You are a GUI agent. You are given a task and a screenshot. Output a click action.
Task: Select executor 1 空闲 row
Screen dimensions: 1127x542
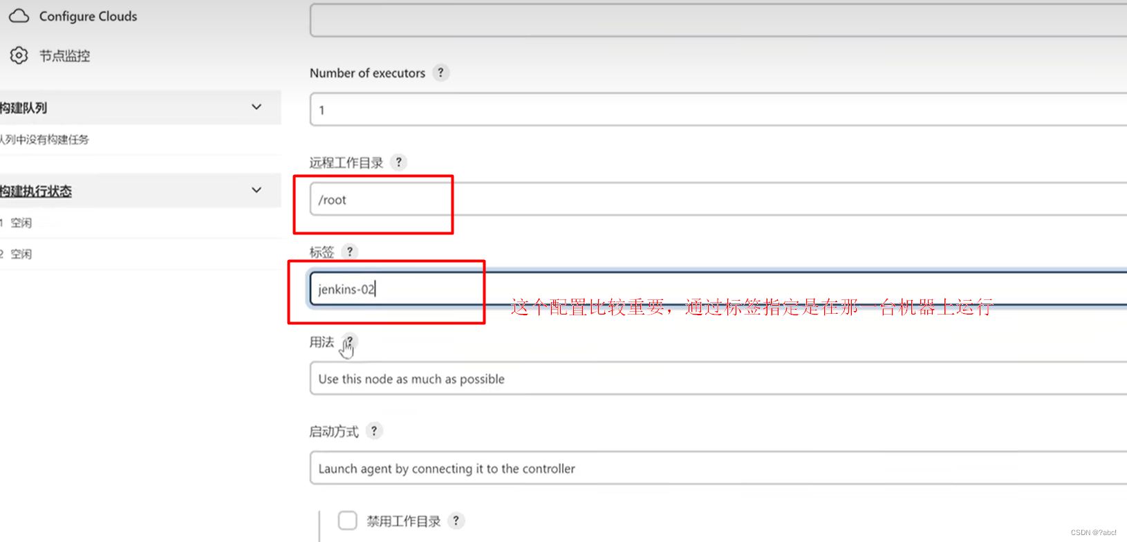pyautogui.click(x=140, y=223)
